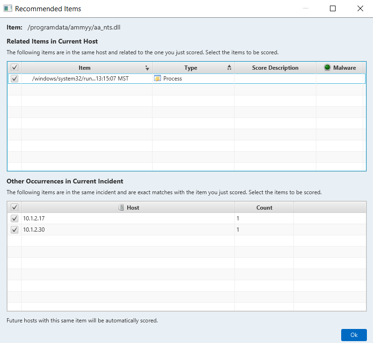The image size is (373, 343).
Task: Click the Process type cell text
Action: pyautogui.click(x=173, y=79)
